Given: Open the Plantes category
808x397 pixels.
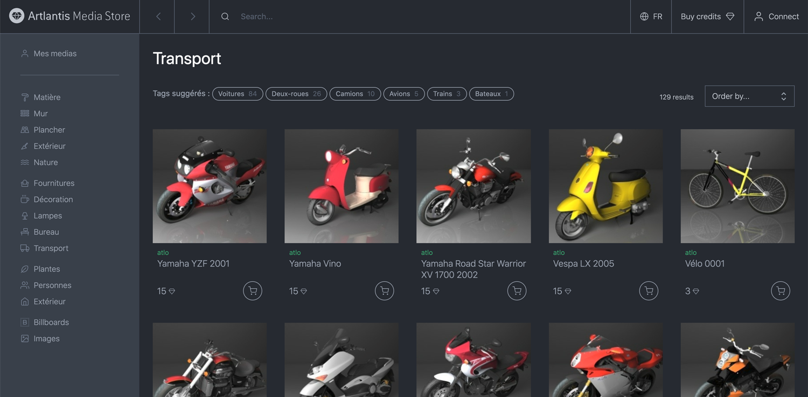Looking at the screenshot, I should pos(47,269).
